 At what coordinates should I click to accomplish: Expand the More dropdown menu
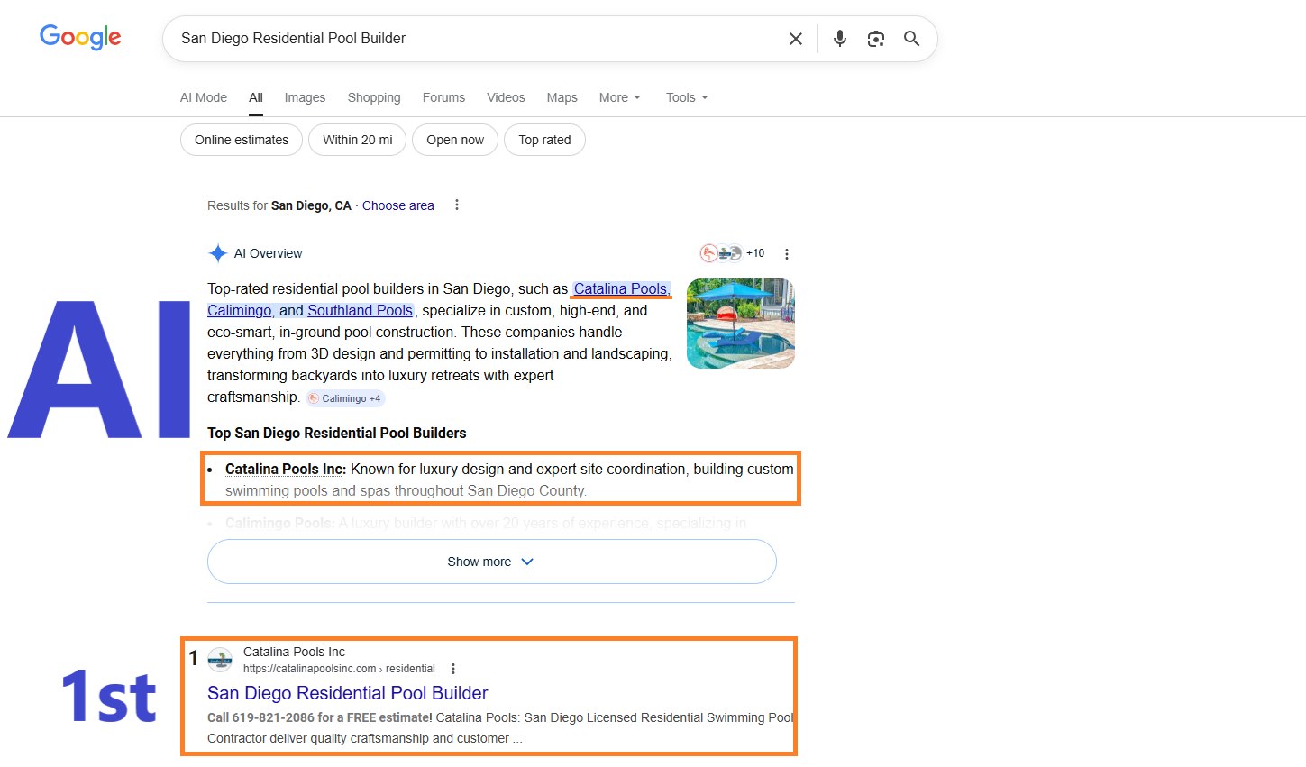coord(620,97)
